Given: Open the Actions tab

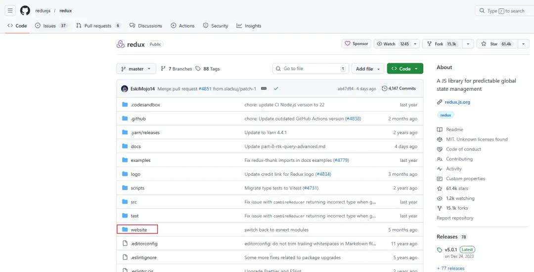Looking at the screenshot, I should pos(182,26).
